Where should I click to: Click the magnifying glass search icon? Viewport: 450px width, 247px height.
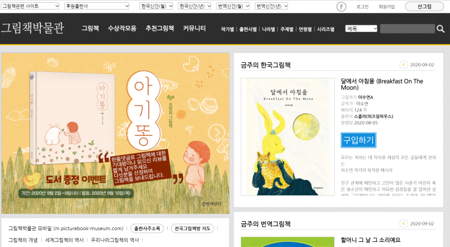pyautogui.click(x=440, y=29)
